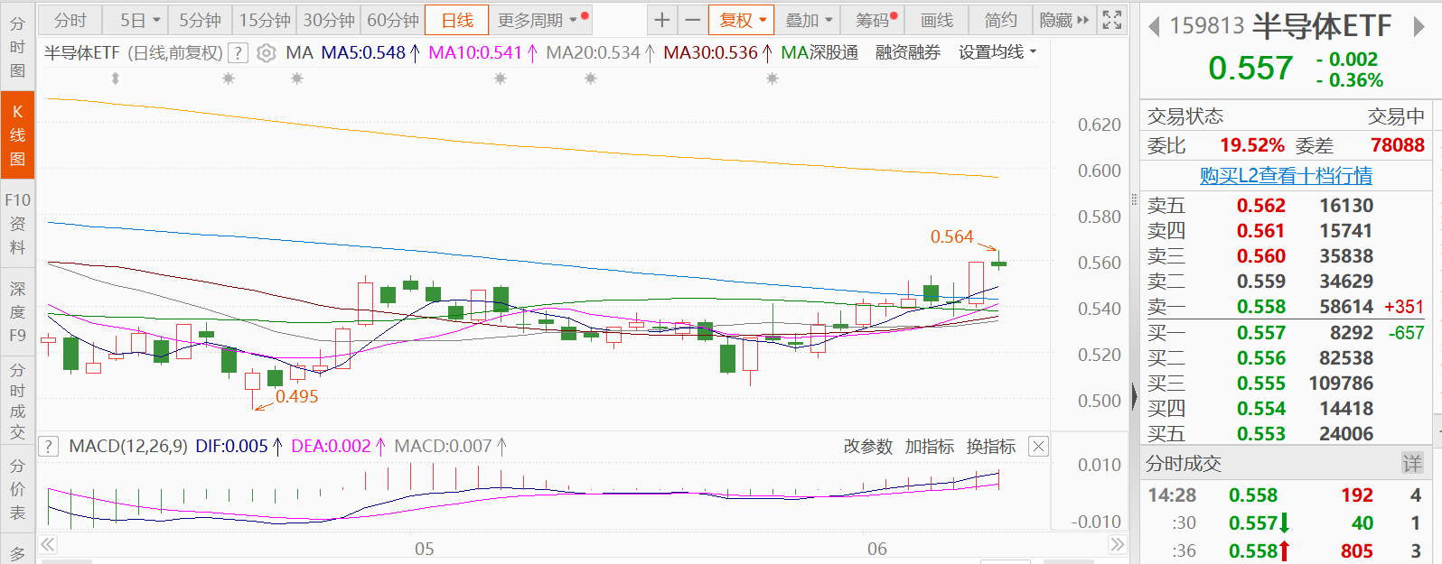
Task: Select 30分钟 period tab
Action: pyautogui.click(x=329, y=20)
